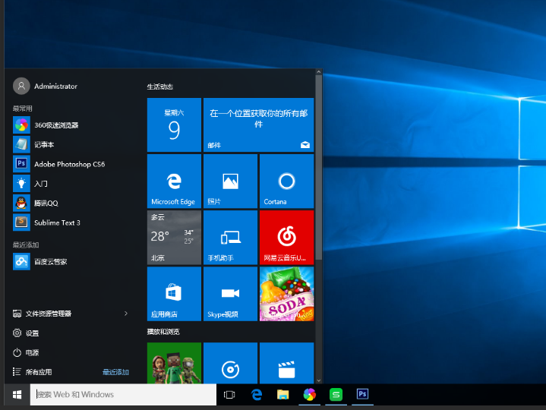This screenshot has height=410, width=546.
Task: Click the Search Web and Windows box
Action: [x=124, y=394]
